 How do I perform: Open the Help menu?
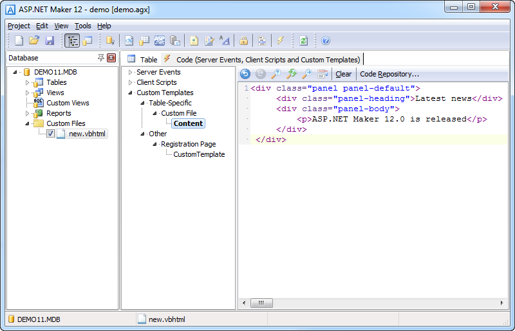tap(104, 26)
